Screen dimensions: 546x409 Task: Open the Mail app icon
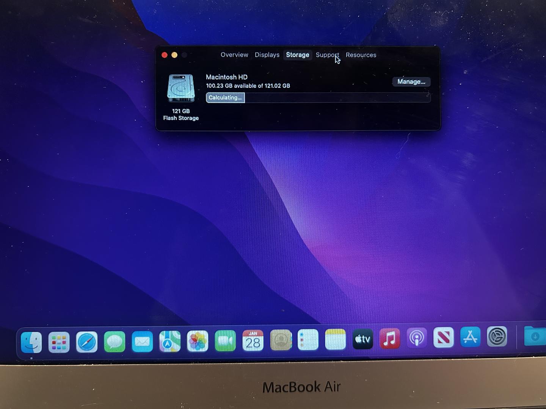[142, 342]
